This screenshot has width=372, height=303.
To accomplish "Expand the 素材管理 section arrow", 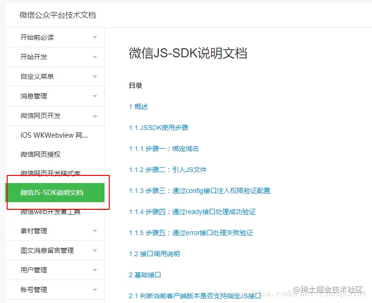I will coord(95,231).
